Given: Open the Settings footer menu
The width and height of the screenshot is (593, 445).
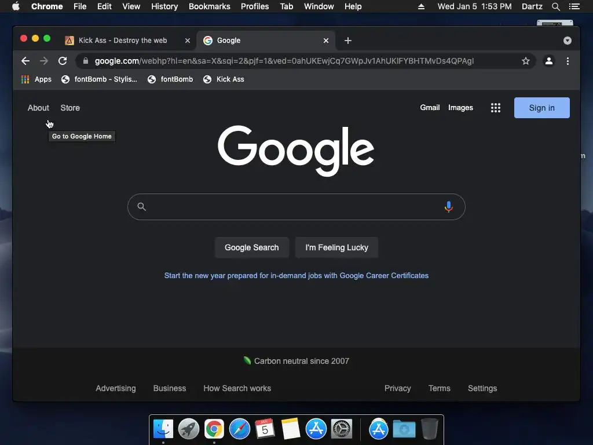Looking at the screenshot, I should click(482, 389).
